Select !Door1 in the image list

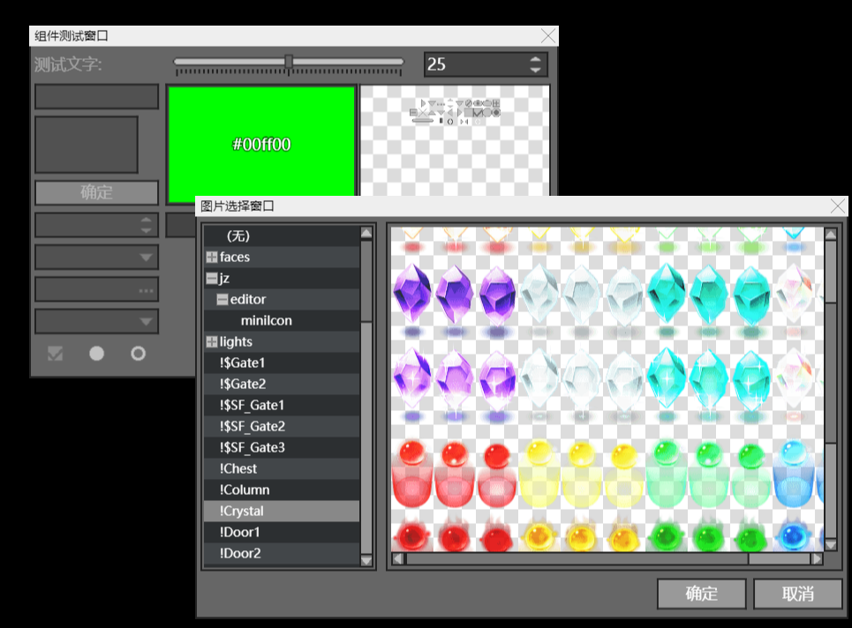point(282,533)
